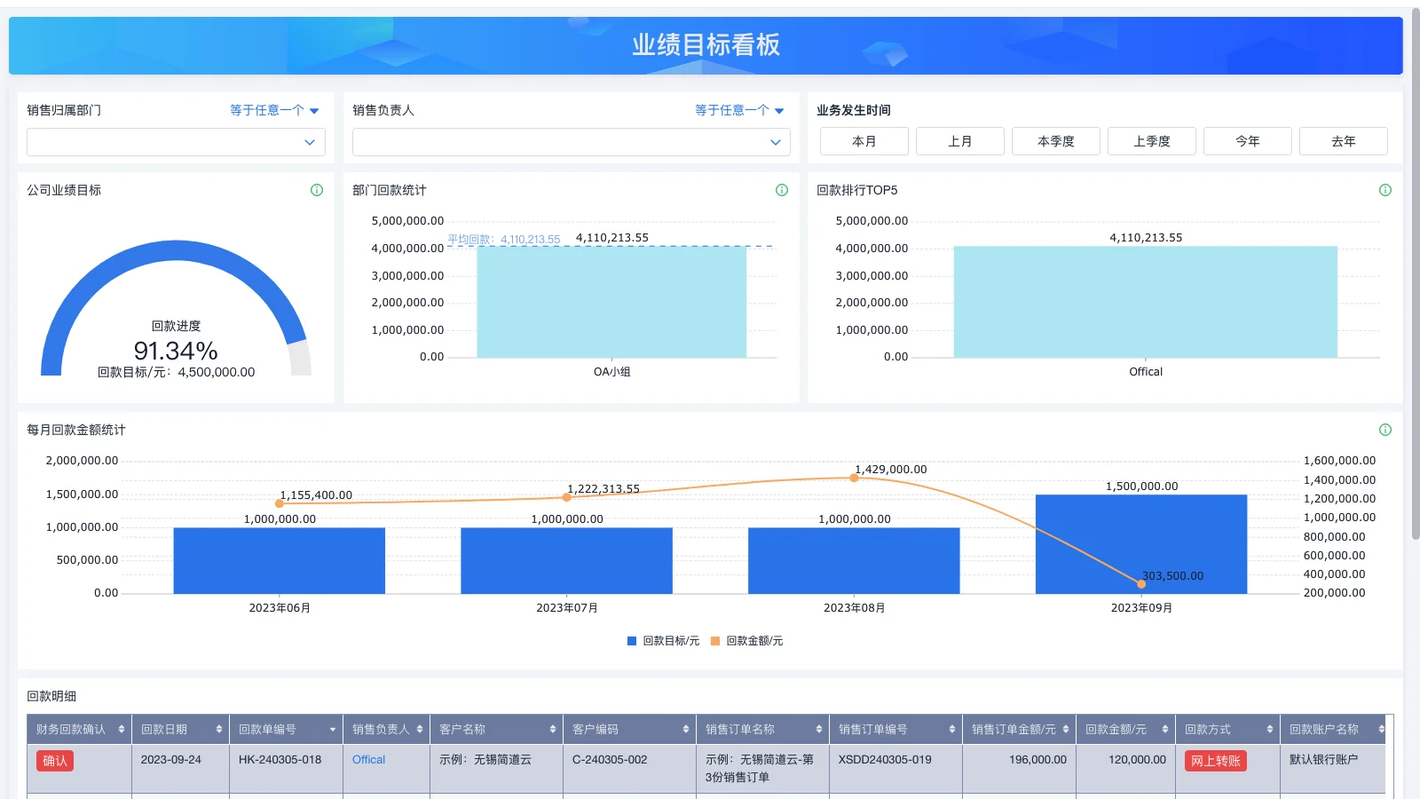Click the red 确认 confirm button
This screenshot has width=1420, height=799.
click(x=54, y=760)
